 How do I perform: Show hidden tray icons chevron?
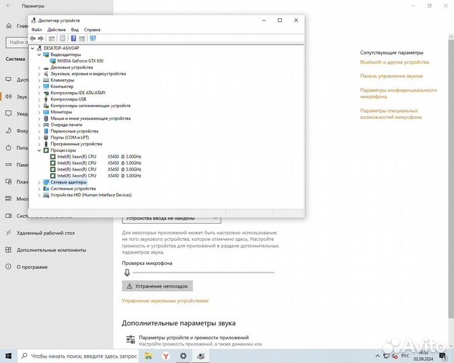point(377,356)
